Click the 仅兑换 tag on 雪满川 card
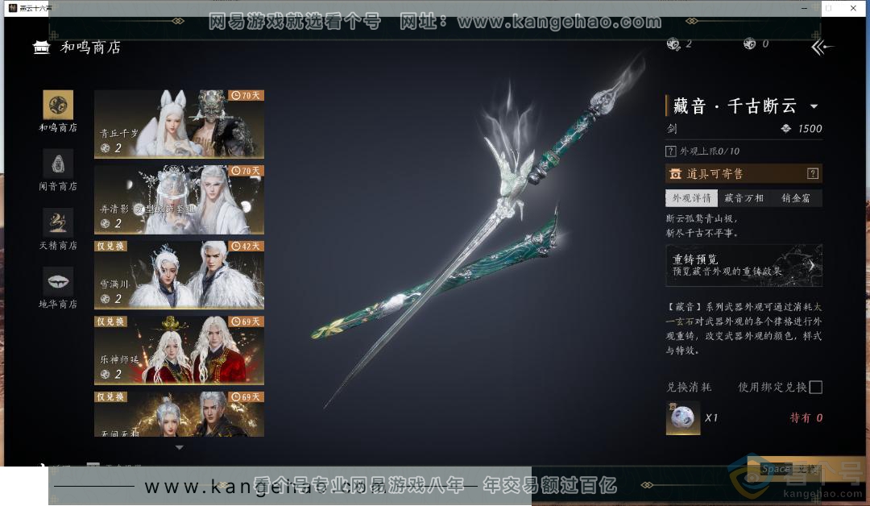870x506 pixels. coord(111,246)
